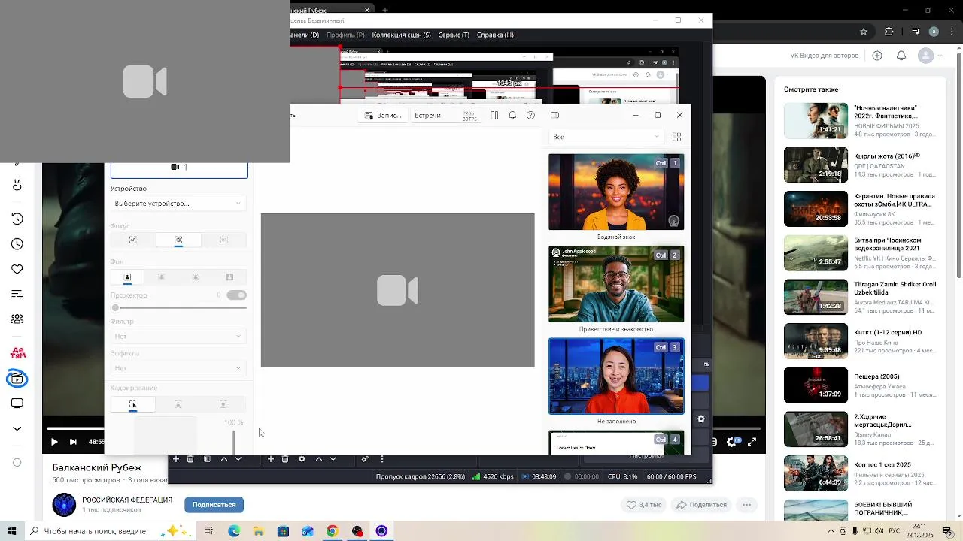Open the Фильтр dropdown
963x541 pixels.
pos(178,337)
